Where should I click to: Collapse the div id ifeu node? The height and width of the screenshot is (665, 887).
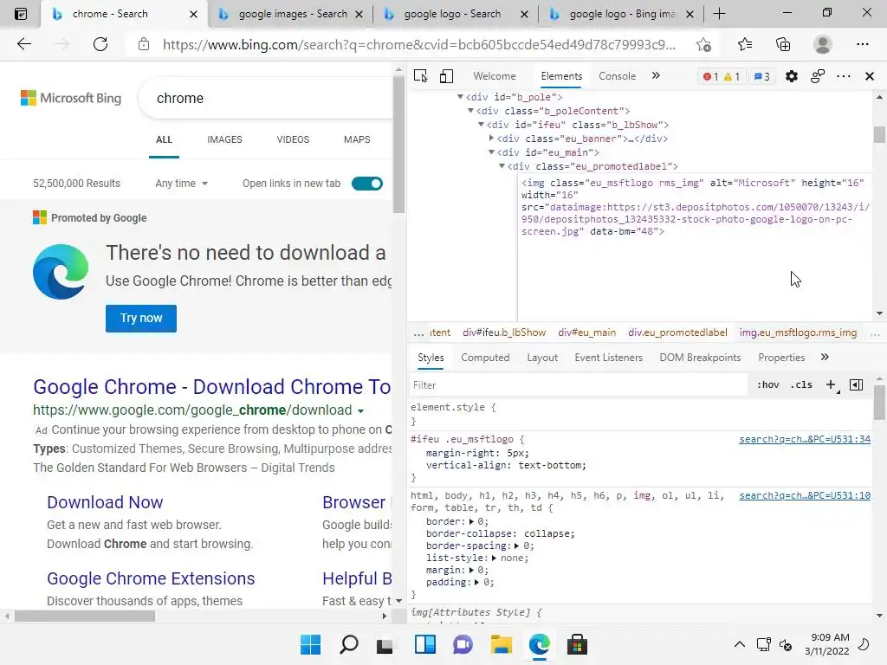tap(481, 125)
